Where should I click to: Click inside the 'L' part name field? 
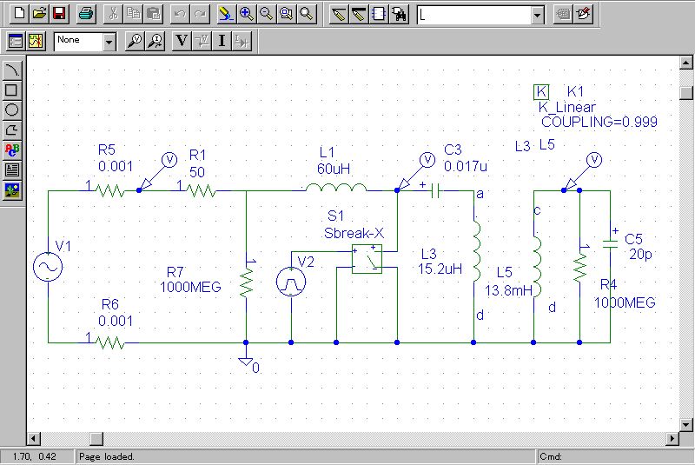[472, 15]
